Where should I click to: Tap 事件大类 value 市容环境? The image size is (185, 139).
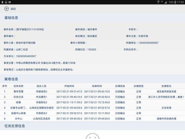(143, 36)
